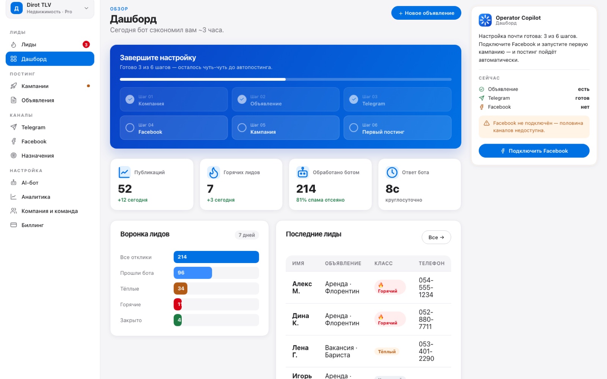The image size is (607, 379).
Task: Check the Шаг 06 Первый постинг circle
Action: (354, 128)
